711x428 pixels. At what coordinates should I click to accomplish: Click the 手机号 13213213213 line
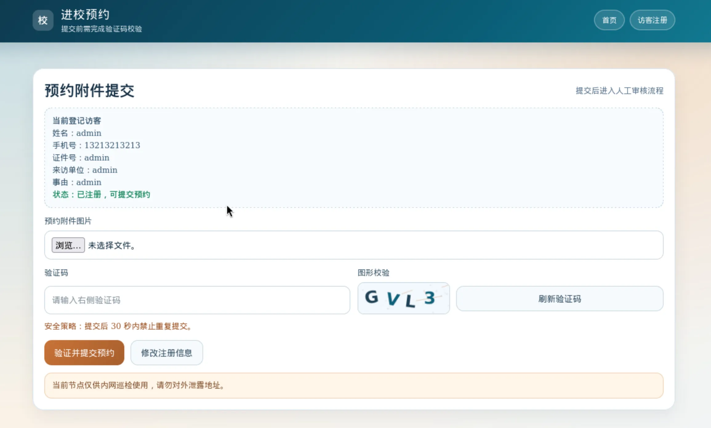(x=96, y=145)
